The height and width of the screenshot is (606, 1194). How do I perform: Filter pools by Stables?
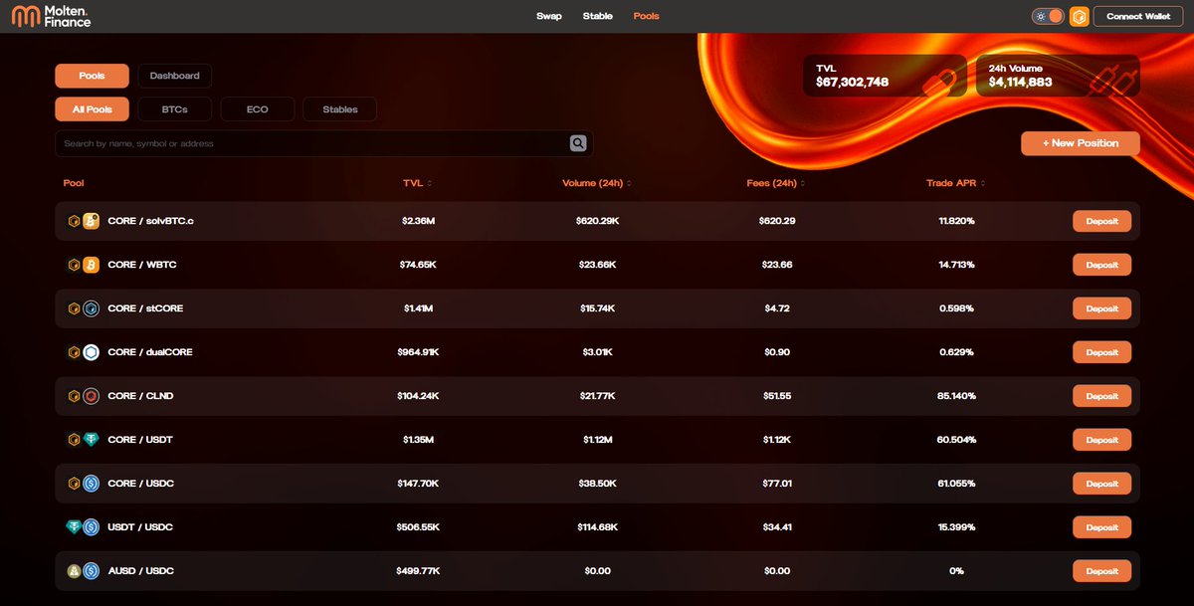340,109
